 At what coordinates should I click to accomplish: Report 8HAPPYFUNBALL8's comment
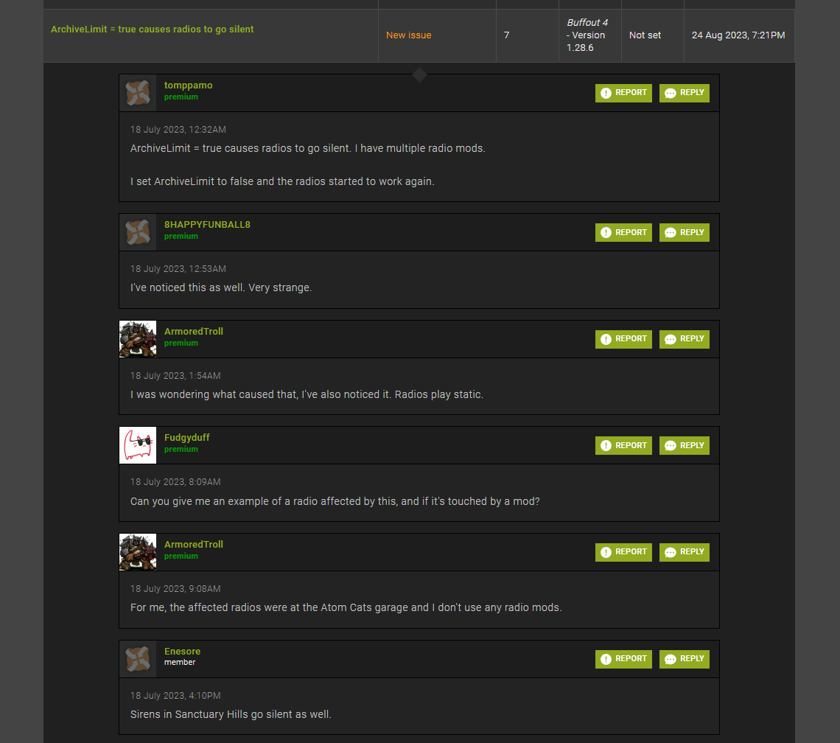pyautogui.click(x=623, y=232)
